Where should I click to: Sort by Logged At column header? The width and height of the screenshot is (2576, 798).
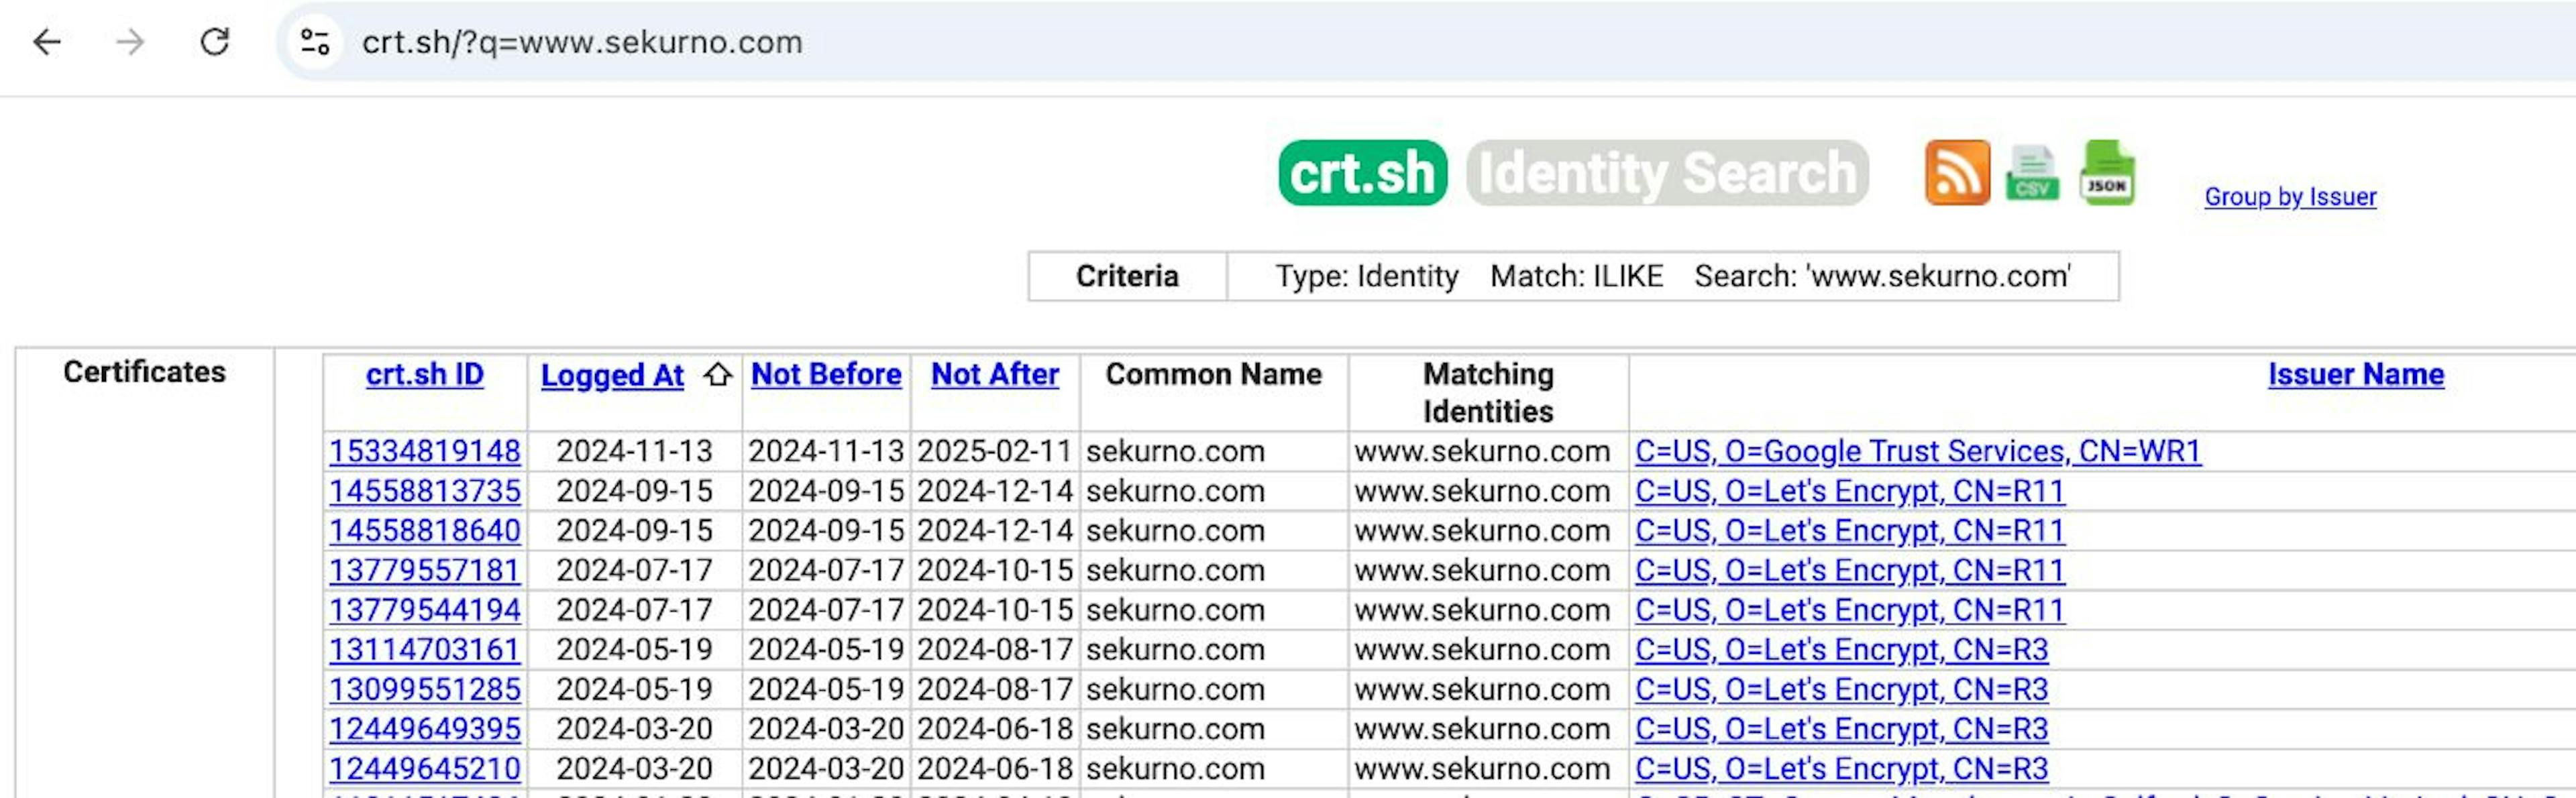coord(612,375)
